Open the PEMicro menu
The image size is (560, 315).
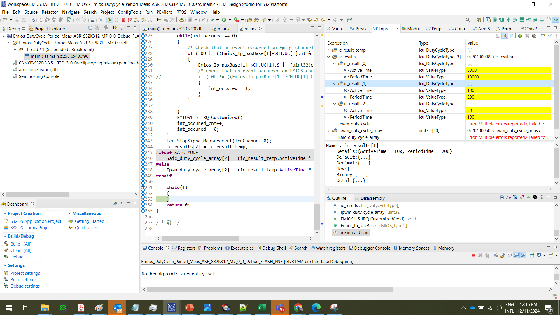pos(164,12)
